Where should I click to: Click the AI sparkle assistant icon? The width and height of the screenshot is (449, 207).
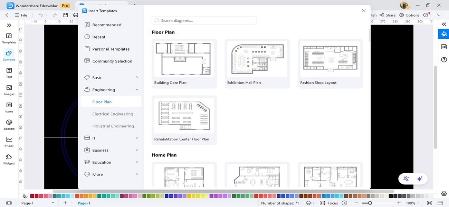click(420, 179)
